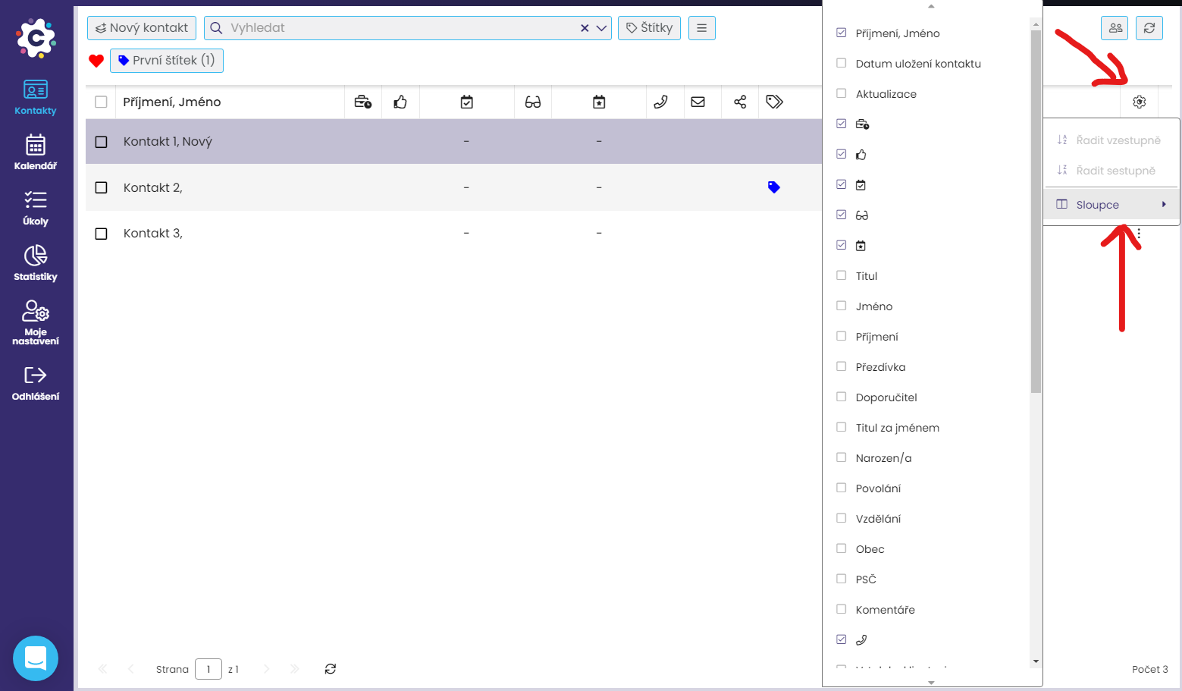1182x691 pixels.
Task: Click the Nový kontakt button
Action: click(x=142, y=28)
